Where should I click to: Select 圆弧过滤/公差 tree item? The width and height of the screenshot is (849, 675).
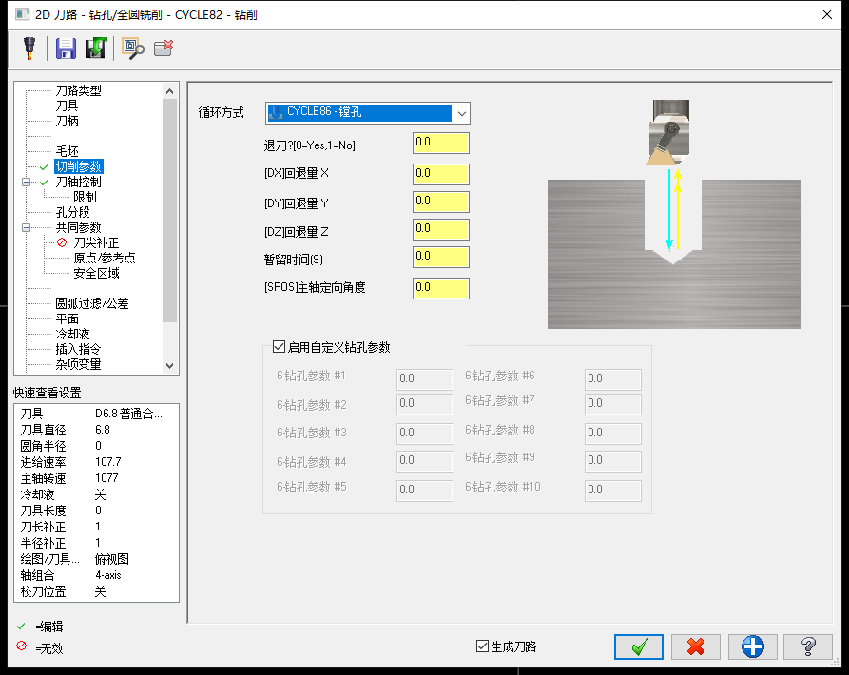coord(92,303)
